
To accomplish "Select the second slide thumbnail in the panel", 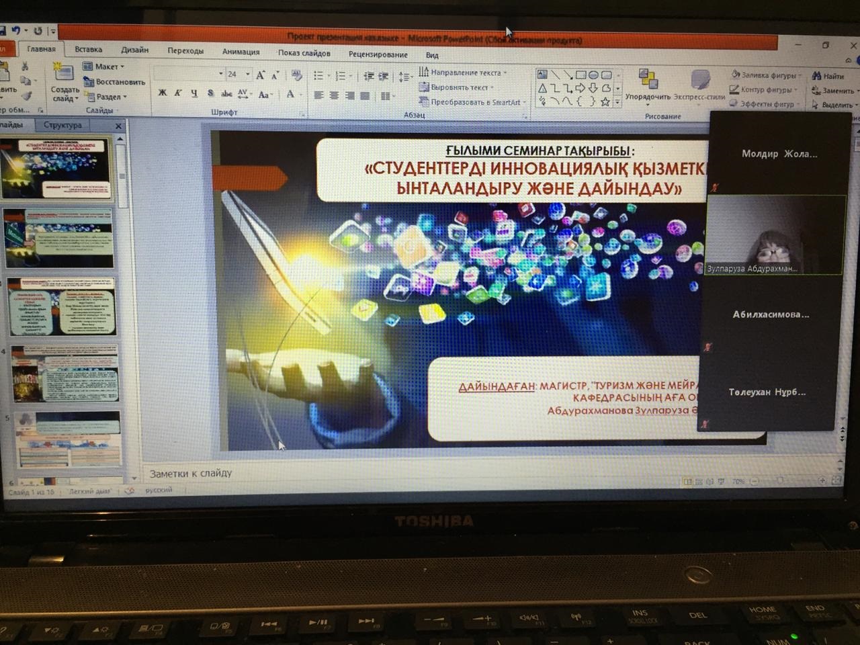I will point(60,238).
